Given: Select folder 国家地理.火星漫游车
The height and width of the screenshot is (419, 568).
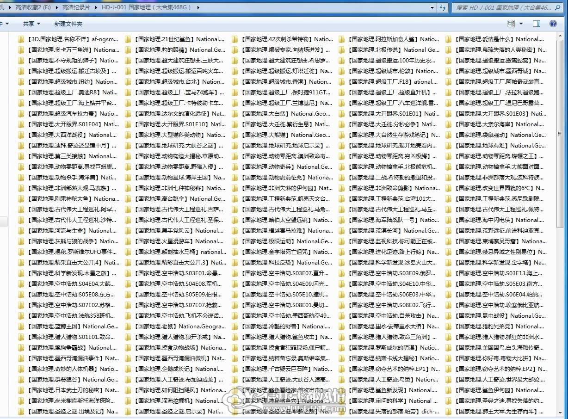Looking at the screenshot, I should point(174,241).
